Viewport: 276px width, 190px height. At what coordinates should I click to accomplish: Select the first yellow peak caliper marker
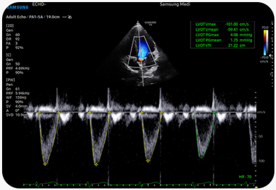pos(45,164)
